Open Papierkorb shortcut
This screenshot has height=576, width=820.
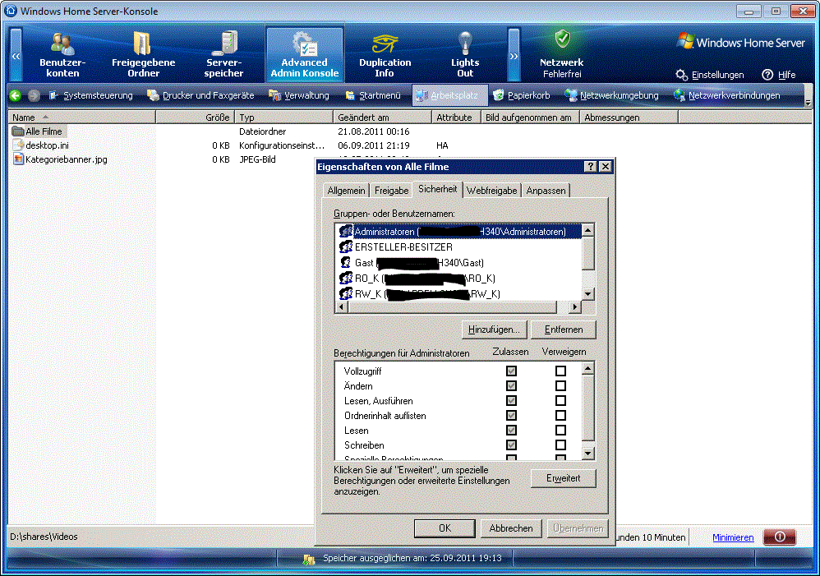coord(522,95)
